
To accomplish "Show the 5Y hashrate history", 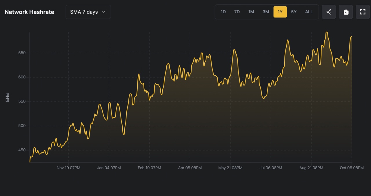I will pyautogui.click(x=294, y=12).
